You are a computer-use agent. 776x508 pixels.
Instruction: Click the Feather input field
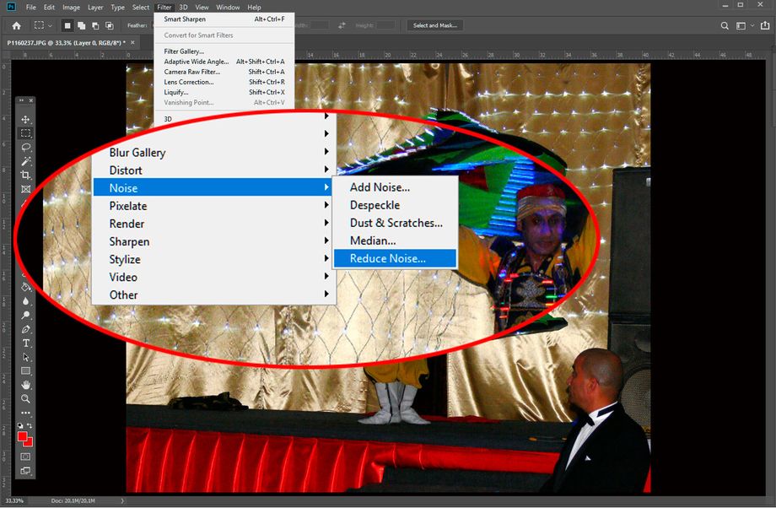(157, 25)
